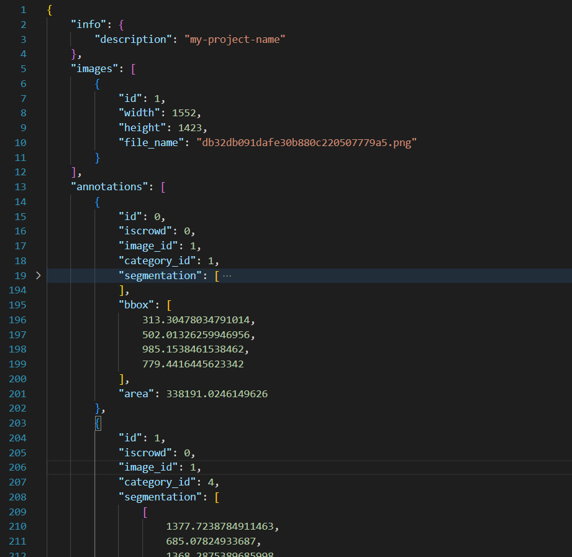Click the "annotations" key on line 13

click(109, 187)
